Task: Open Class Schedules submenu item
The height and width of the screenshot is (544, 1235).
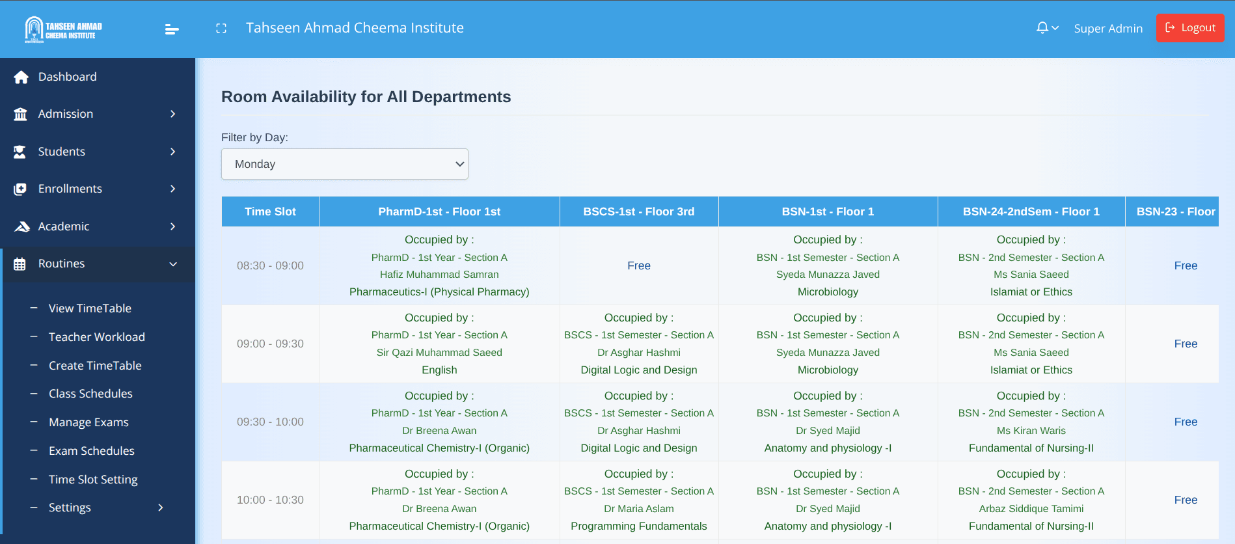Action: click(90, 394)
